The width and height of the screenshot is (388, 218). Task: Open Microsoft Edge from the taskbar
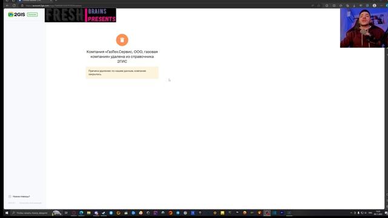pos(81,213)
